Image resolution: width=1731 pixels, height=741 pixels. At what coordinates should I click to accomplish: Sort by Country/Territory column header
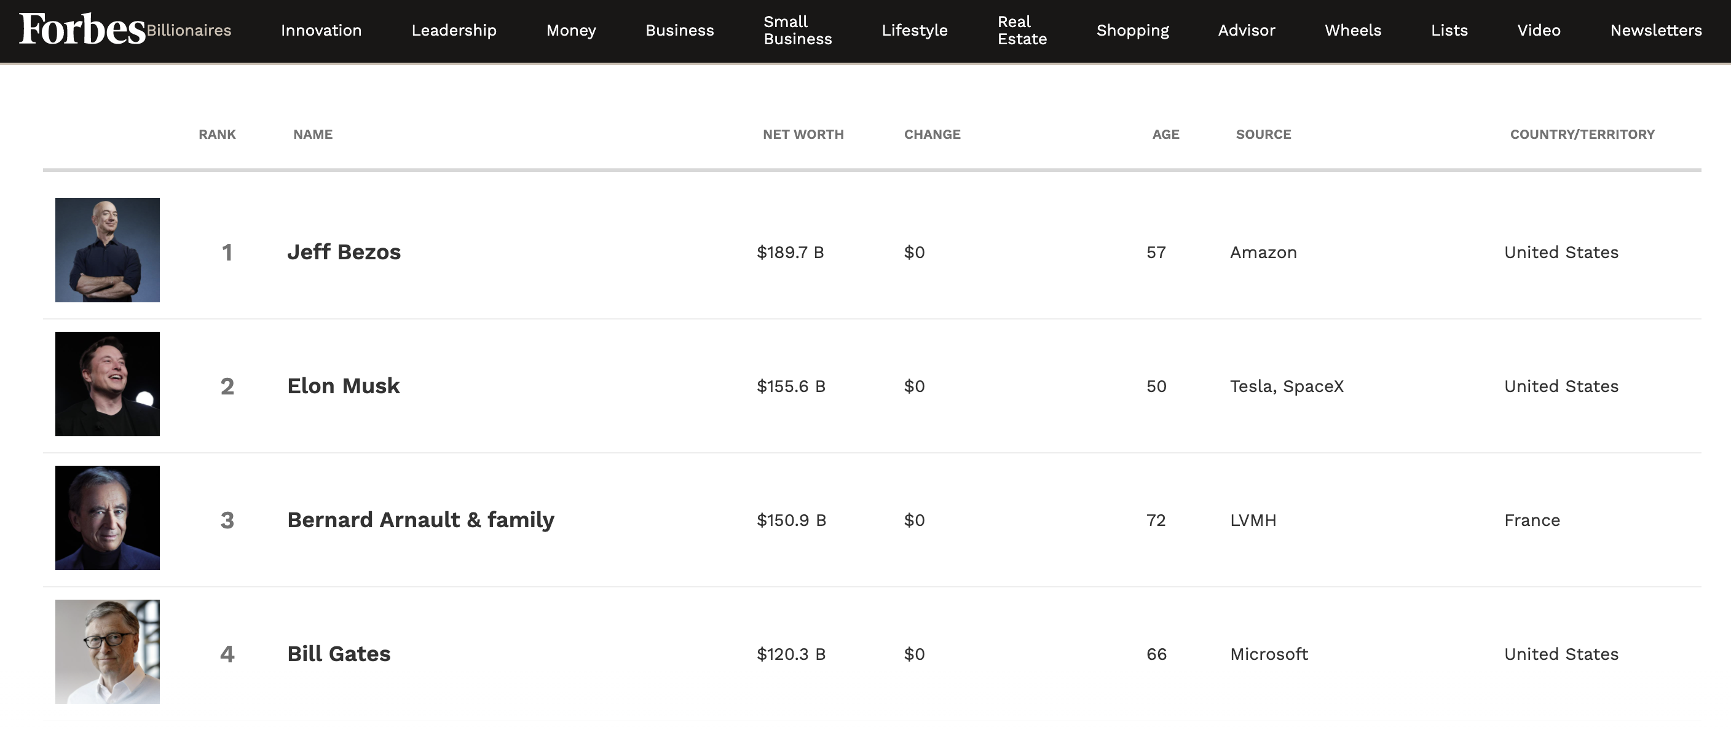1582,135
